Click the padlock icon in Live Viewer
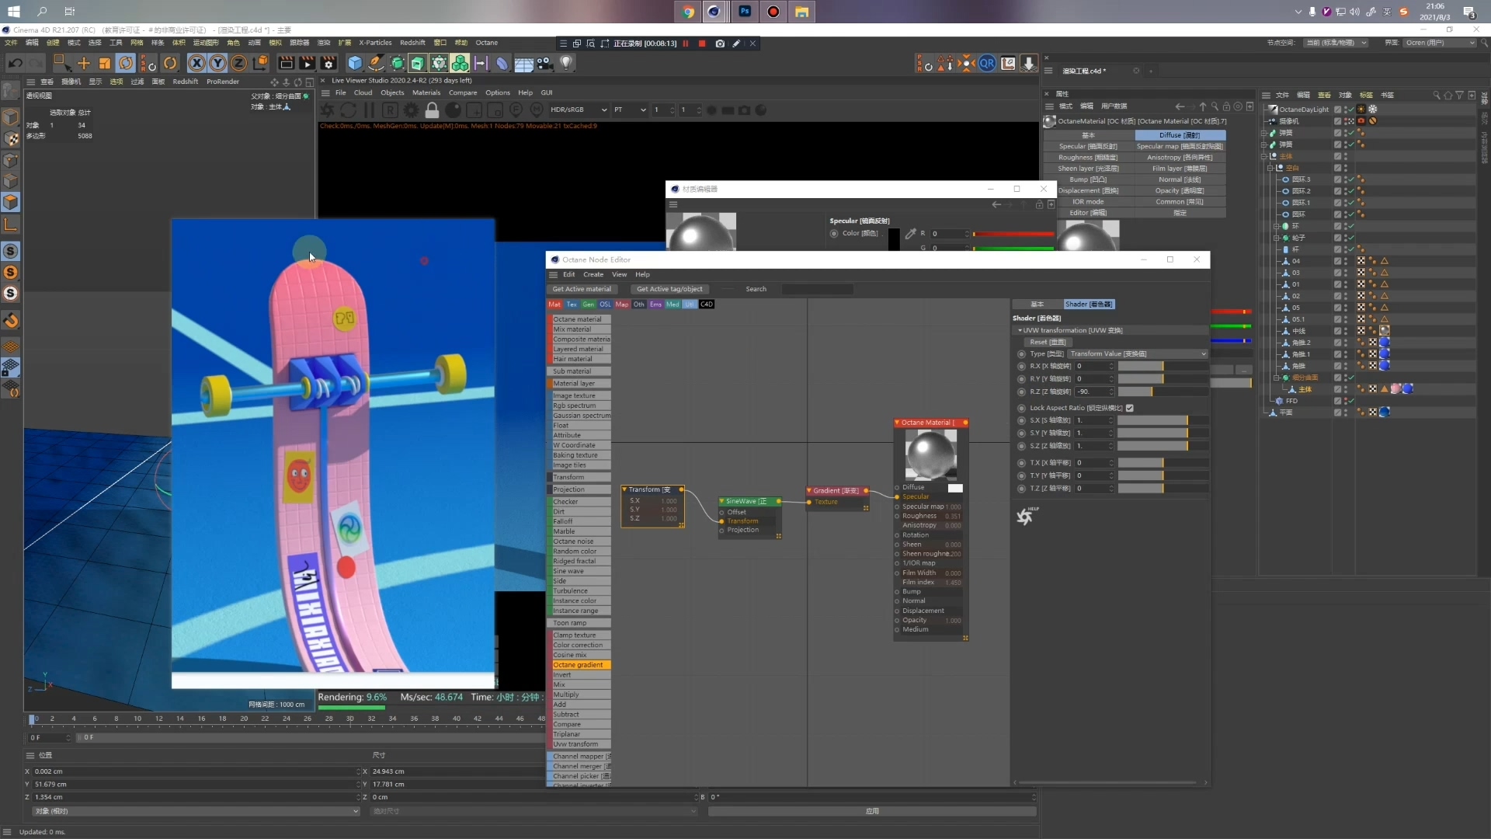The image size is (1491, 839). point(433,110)
